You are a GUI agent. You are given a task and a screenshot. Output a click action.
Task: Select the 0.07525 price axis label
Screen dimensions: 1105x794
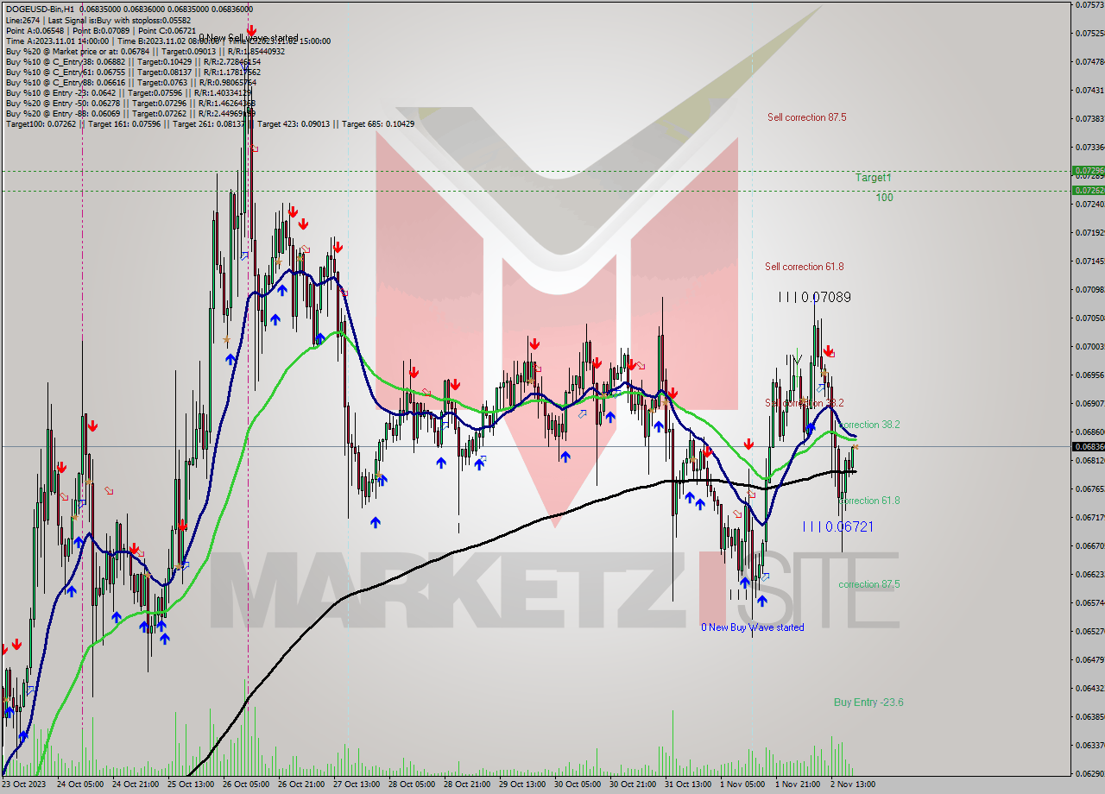pyautogui.click(x=1089, y=34)
